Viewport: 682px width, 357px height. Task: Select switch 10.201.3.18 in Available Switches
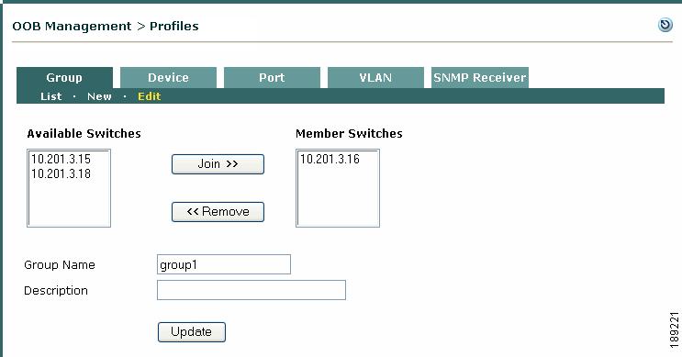click(61, 174)
